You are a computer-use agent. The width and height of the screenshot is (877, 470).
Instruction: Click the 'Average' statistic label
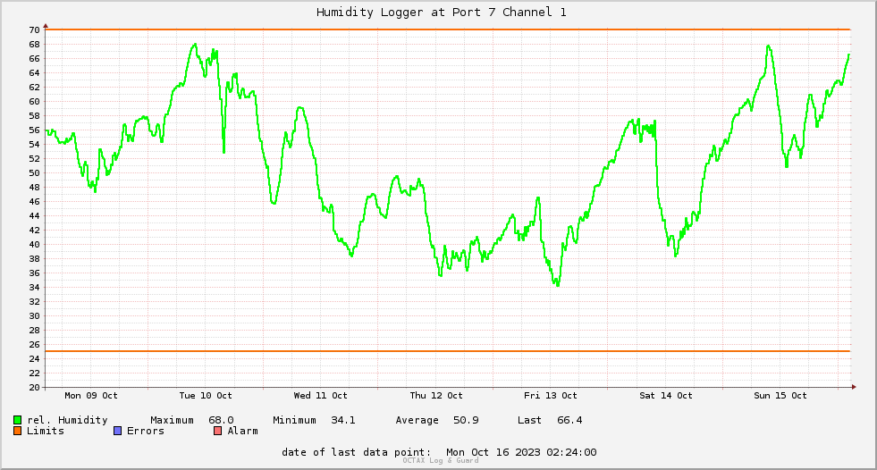pos(417,420)
